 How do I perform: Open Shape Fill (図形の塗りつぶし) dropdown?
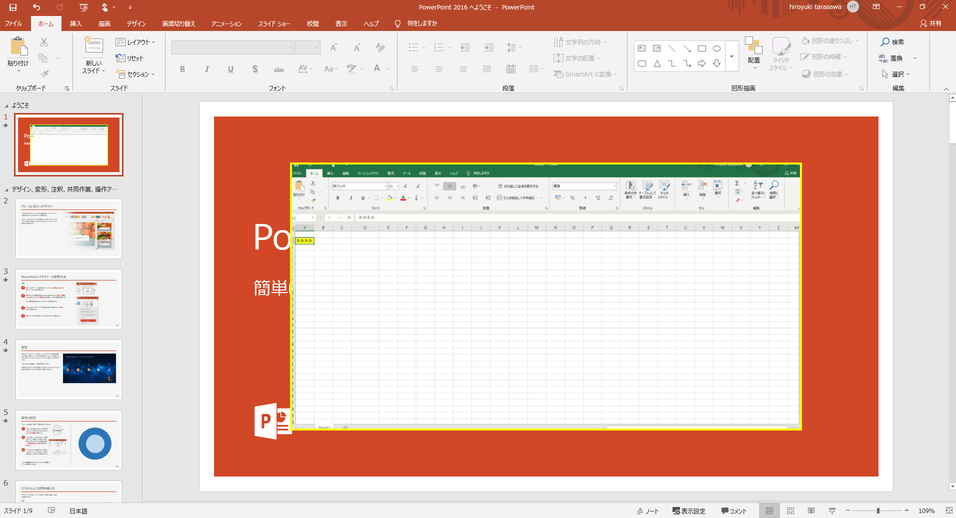point(830,40)
